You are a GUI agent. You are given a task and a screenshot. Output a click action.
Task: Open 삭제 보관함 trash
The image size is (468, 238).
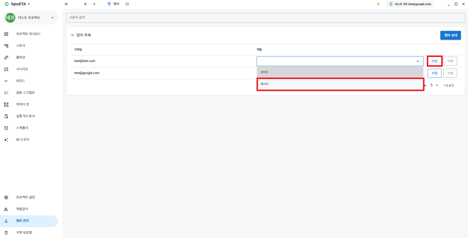[x=24, y=232]
